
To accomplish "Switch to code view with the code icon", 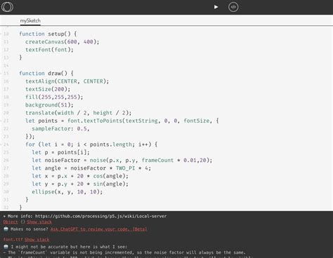I will [233, 7].
